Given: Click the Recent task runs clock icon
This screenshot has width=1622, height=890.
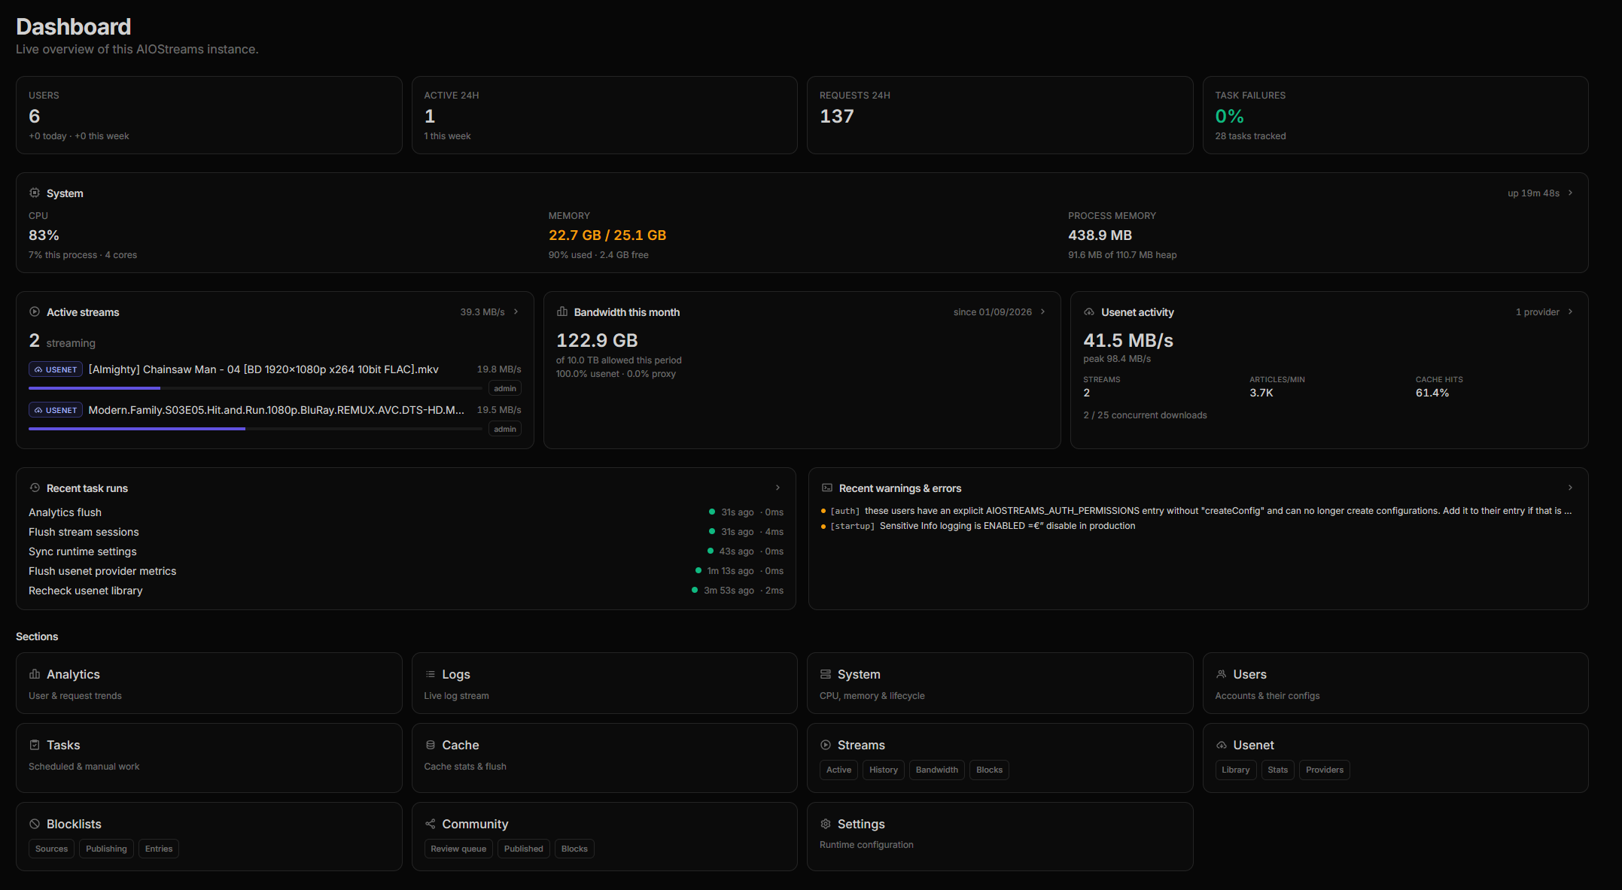Looking at the screenshot, I should (35, 488).
